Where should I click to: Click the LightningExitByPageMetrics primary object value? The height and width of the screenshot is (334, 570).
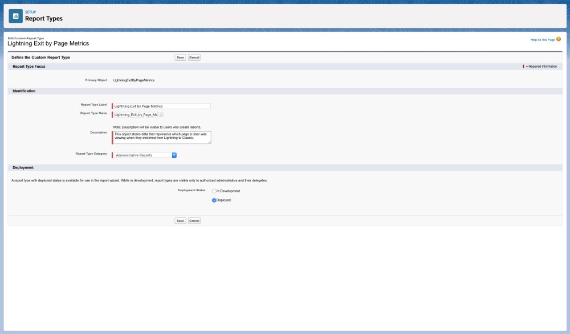134,80
